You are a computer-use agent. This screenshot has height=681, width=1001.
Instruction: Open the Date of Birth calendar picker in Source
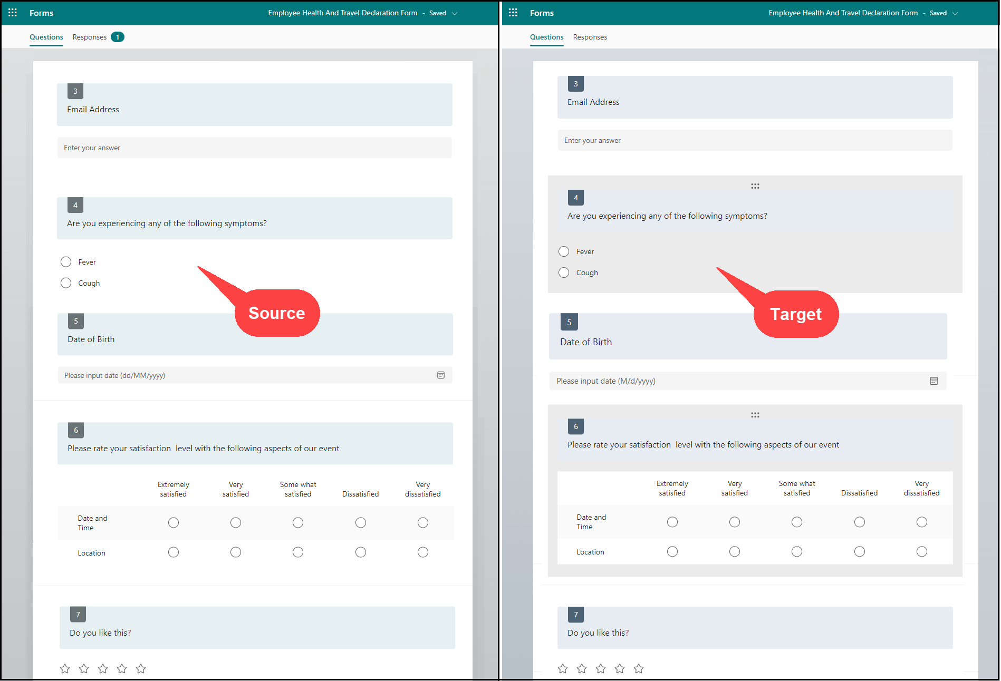(x=441, y=375)
